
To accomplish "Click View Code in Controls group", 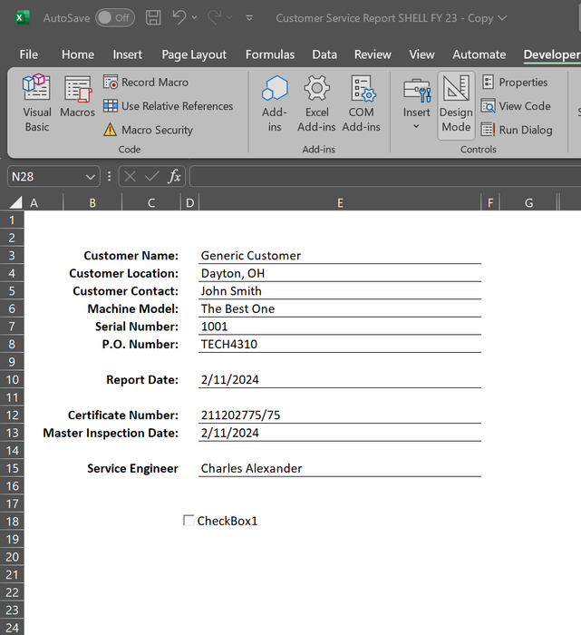I will tap(516, 106).
